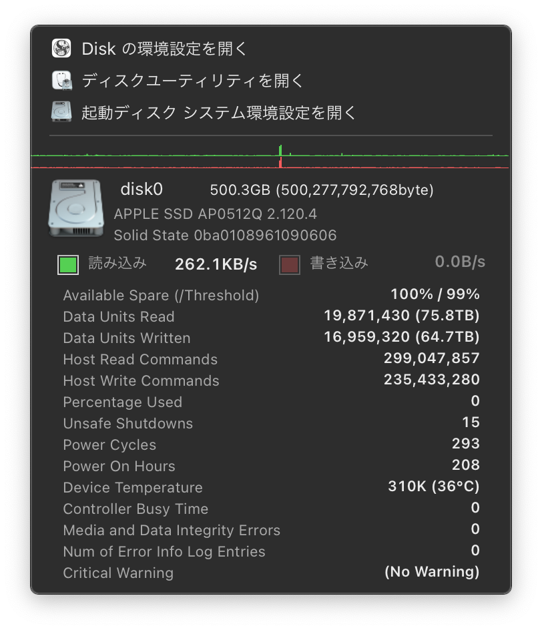542x630 pixels.
Task: Click the Unsafe Shutdowns label
Action: tap(127, 424)
